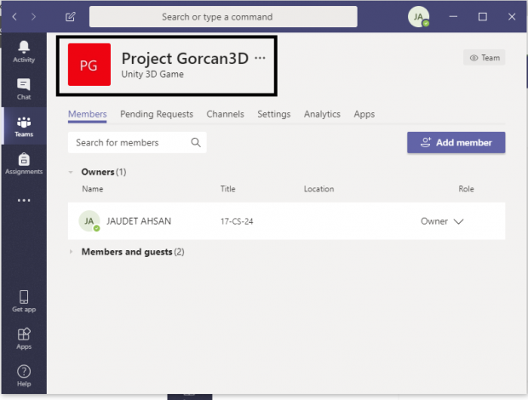The image size is (528, 400).
Task: Click the Role column header
Action: 466,189
